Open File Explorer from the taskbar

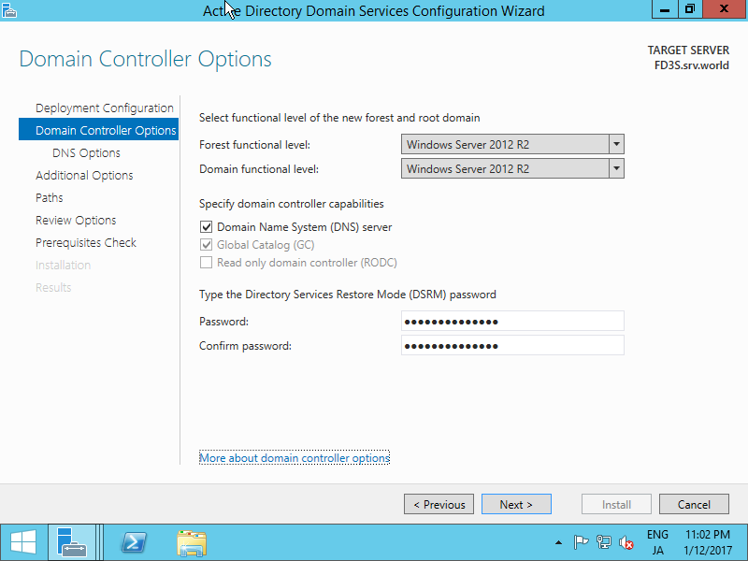click(x=192, y=543)
